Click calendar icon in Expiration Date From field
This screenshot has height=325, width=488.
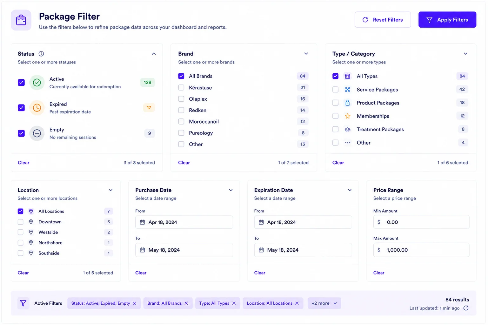pyautogui.click(x=261, y=222)
